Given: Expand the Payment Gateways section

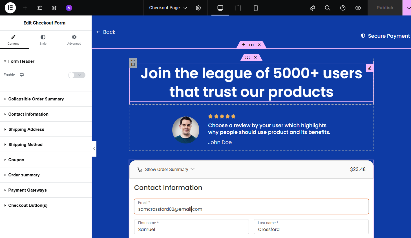Looking at the screenshot, I should (27, 190).
